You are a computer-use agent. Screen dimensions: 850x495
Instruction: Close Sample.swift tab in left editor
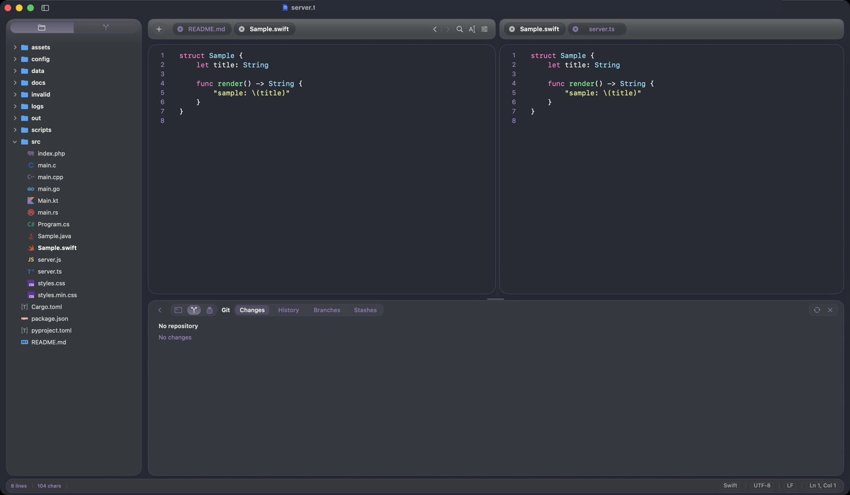[x=242, y=29]
